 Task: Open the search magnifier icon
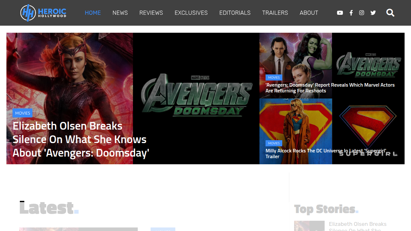tap(390, 13)
